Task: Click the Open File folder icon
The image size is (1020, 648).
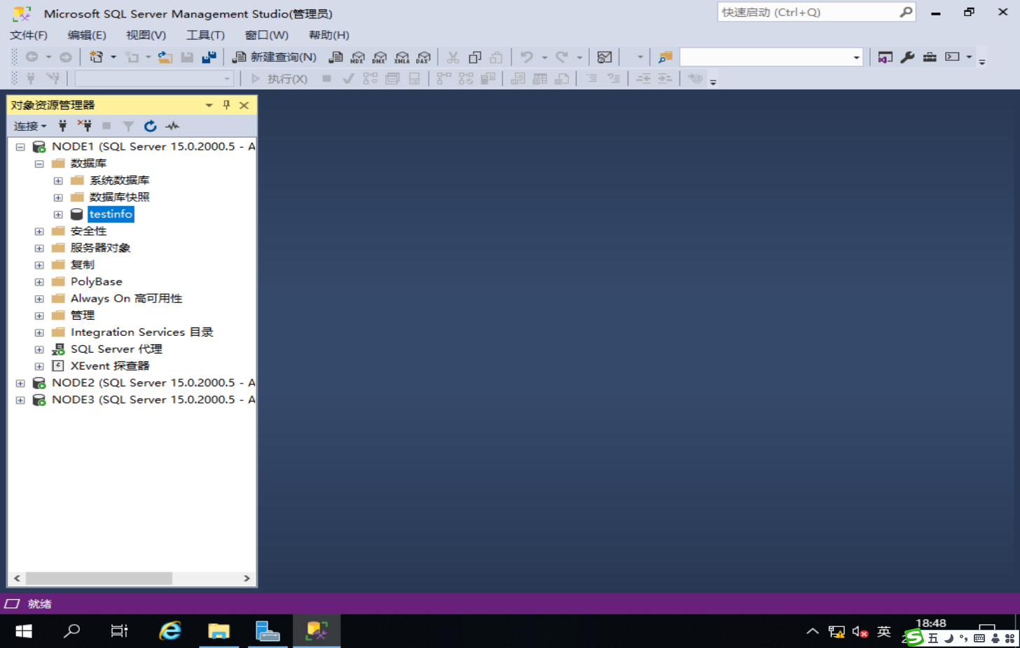Action: click(x=165, y=57)
